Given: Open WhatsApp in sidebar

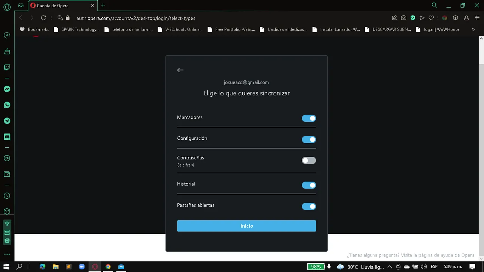Looking at the screenshot, I should pos(7,105).
